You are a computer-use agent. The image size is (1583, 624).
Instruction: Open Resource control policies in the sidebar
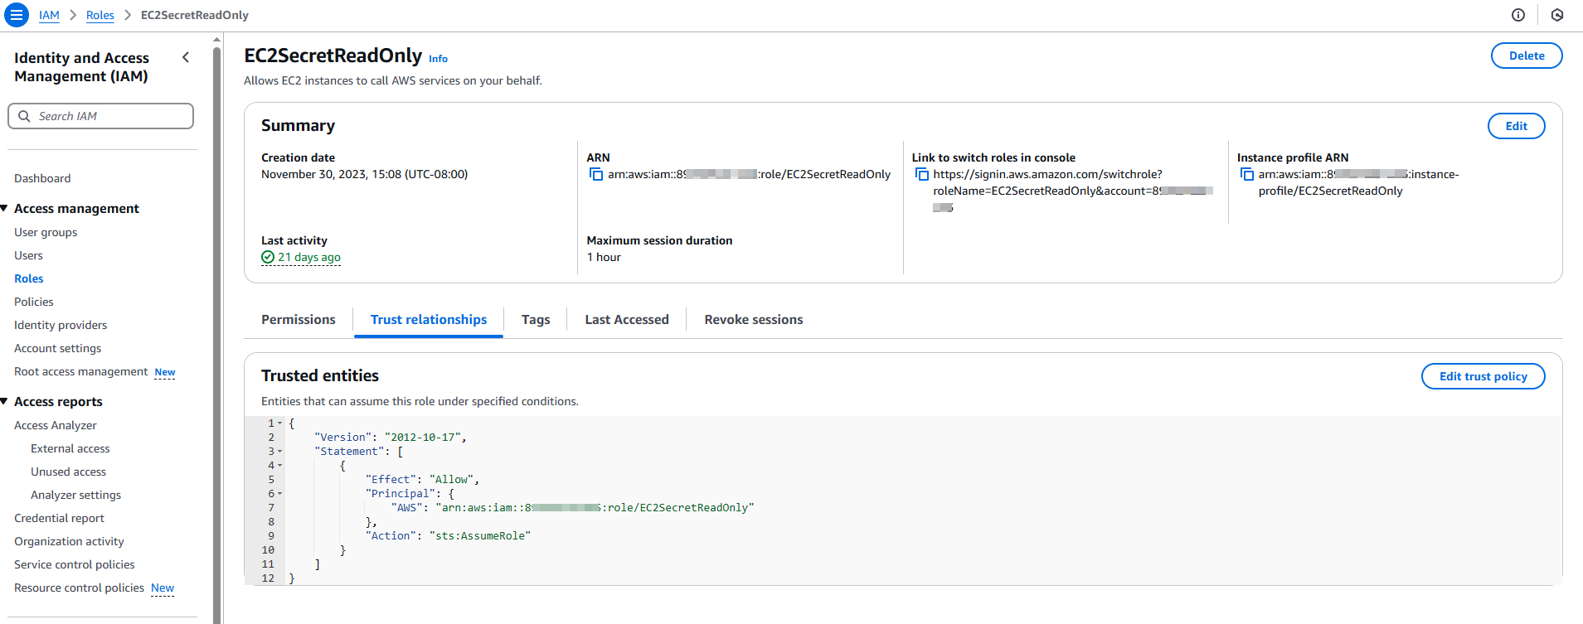coord(80,588)
